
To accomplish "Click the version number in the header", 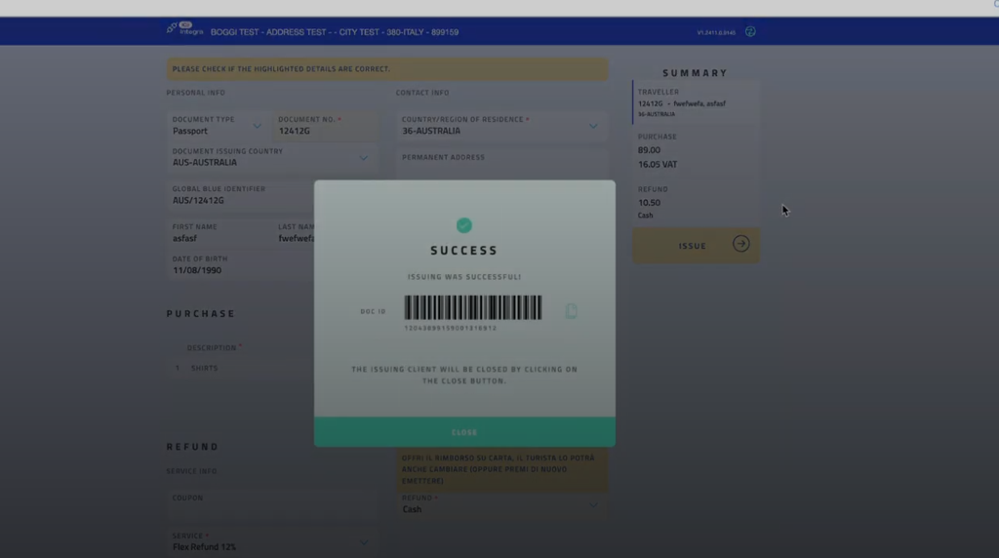I will [716, 32].
